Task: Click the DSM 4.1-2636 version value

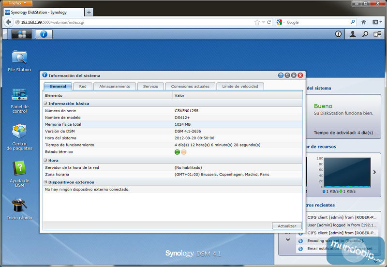Action: [x=188, y=131]
